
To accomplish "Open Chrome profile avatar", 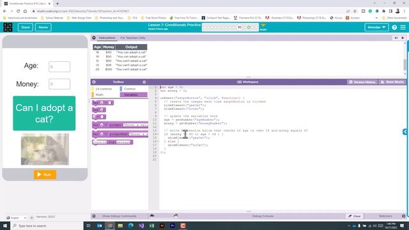I will (397, 11).
